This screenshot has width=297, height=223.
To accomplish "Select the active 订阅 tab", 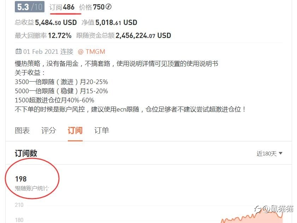I will point(75,130).
